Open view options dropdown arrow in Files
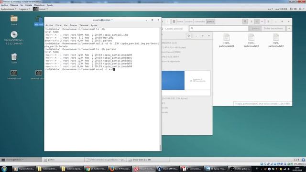The image size is (306, 172). (262, 21)
